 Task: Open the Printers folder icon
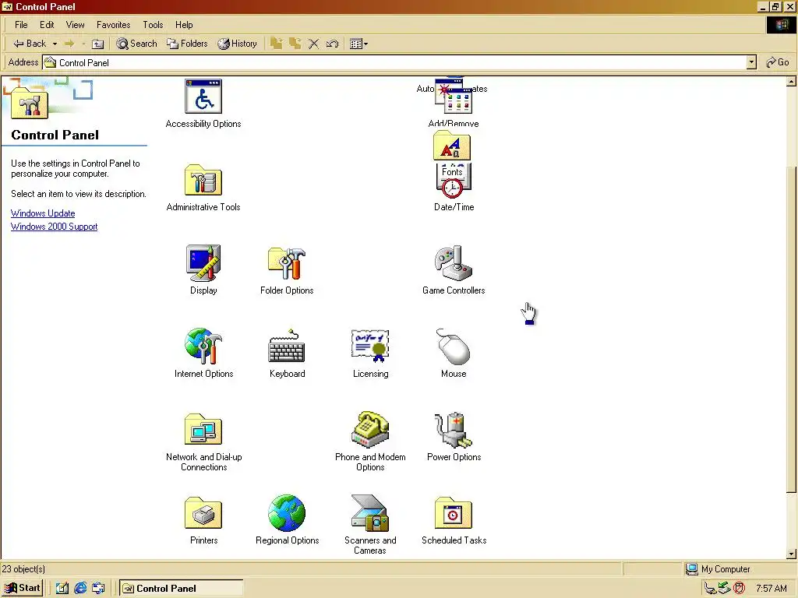(203, 513)
